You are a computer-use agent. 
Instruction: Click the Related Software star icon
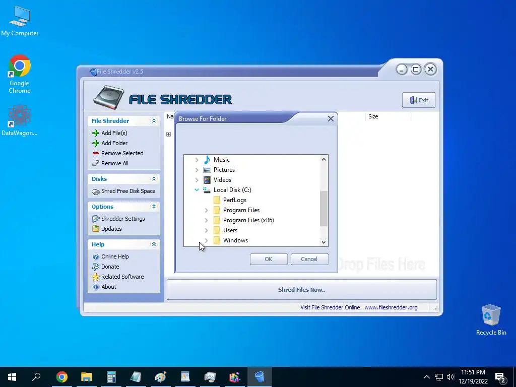point(96,277)
